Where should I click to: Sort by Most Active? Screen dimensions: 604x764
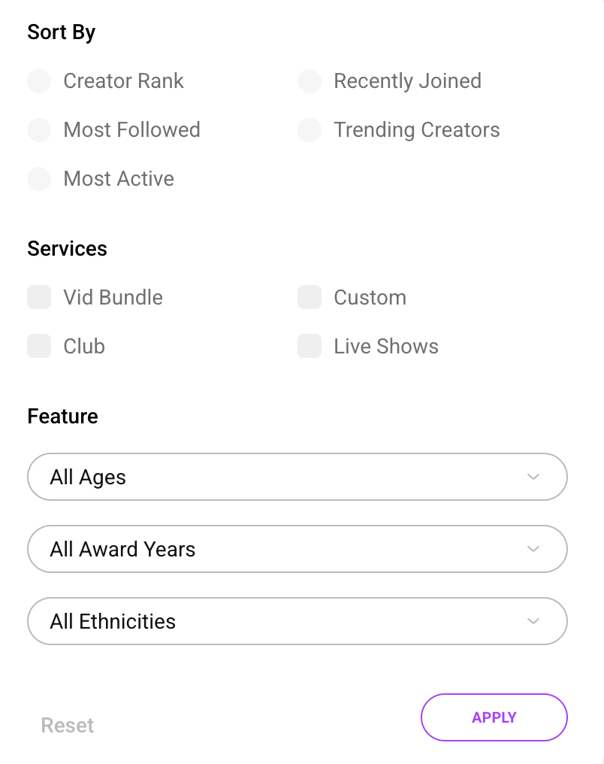pos(39,179)
